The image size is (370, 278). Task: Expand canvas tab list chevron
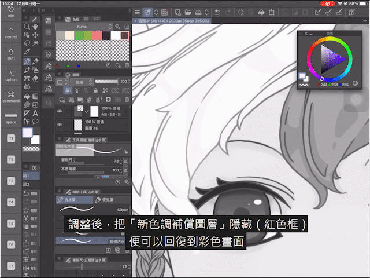coord(365,21)
